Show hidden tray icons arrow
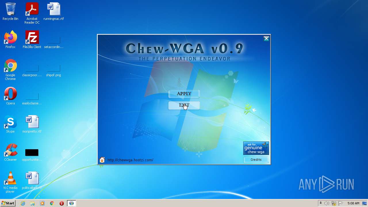 [x=321, y=203]
